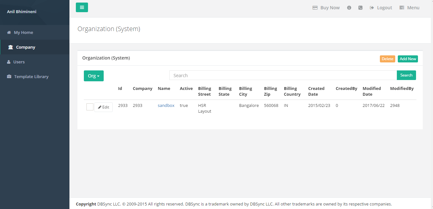Expand the Org dropdown button
The image size is (433, 209).
(94, 76)
